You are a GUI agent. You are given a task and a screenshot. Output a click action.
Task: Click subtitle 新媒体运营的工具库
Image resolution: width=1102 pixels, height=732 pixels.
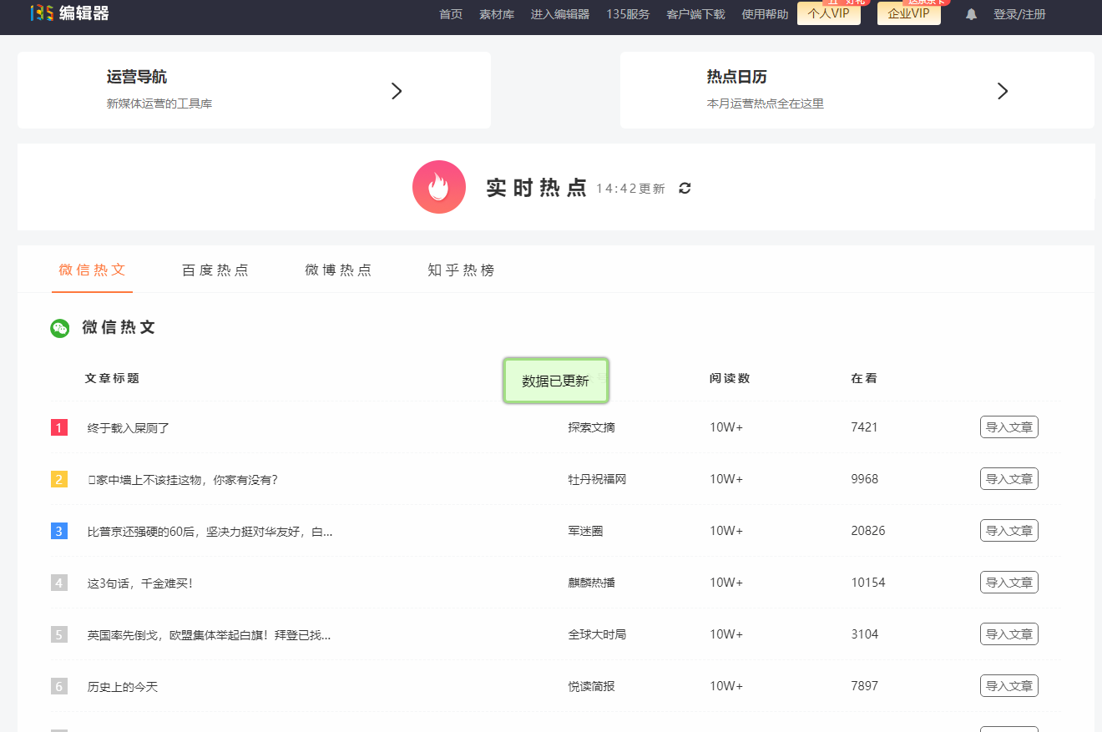pos(159,103)
